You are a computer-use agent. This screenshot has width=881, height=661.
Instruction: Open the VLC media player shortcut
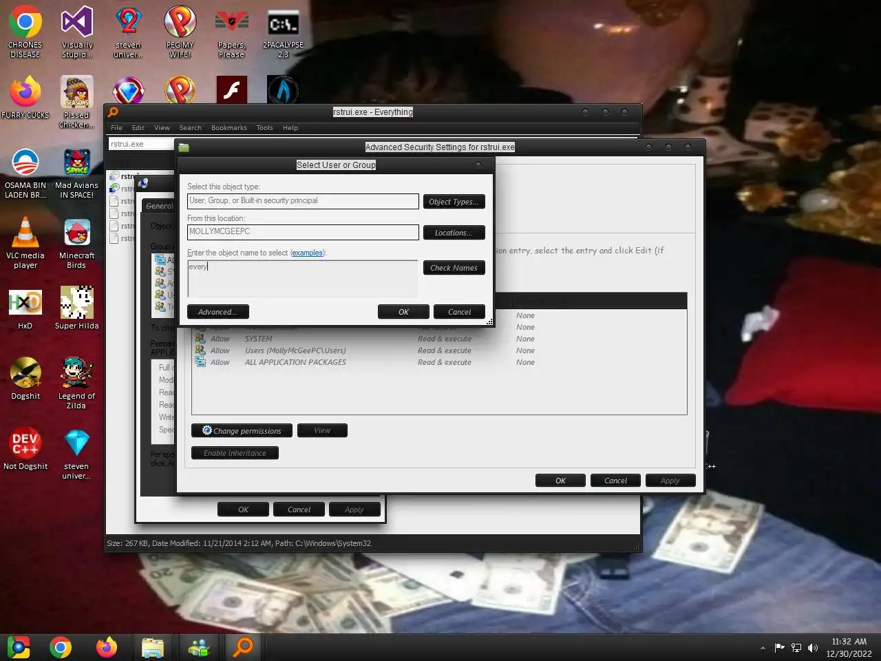click(25, 243)
